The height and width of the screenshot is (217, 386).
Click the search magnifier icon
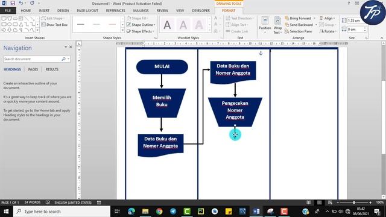coord(63,59)
